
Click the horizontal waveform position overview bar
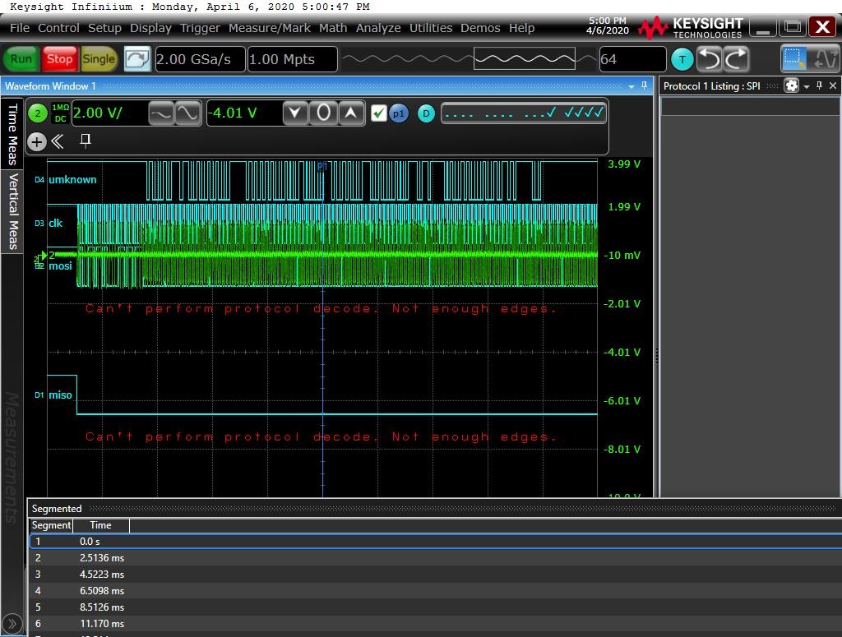tap(469, 59)
